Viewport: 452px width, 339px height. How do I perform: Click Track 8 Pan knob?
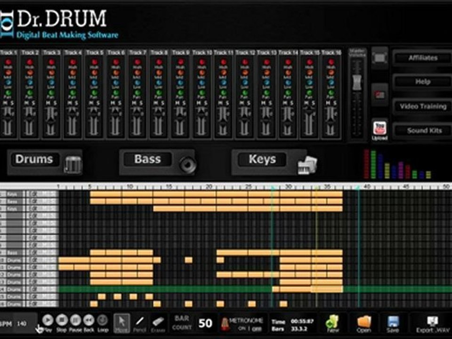159,93
